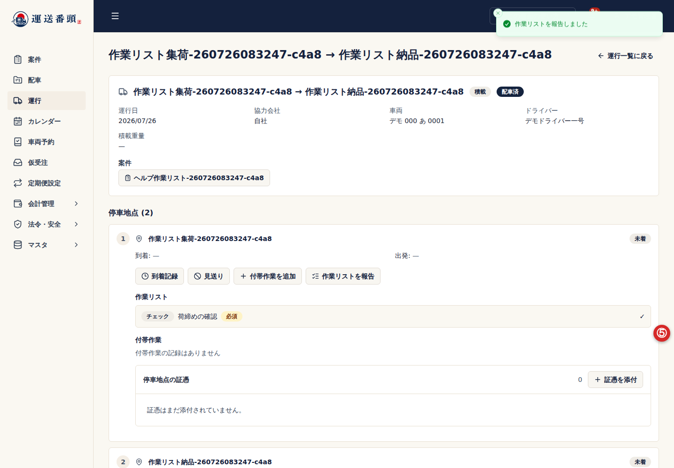Click the truck icon in trip card header
Screen dimensions: 674x468
click(123, 92)
